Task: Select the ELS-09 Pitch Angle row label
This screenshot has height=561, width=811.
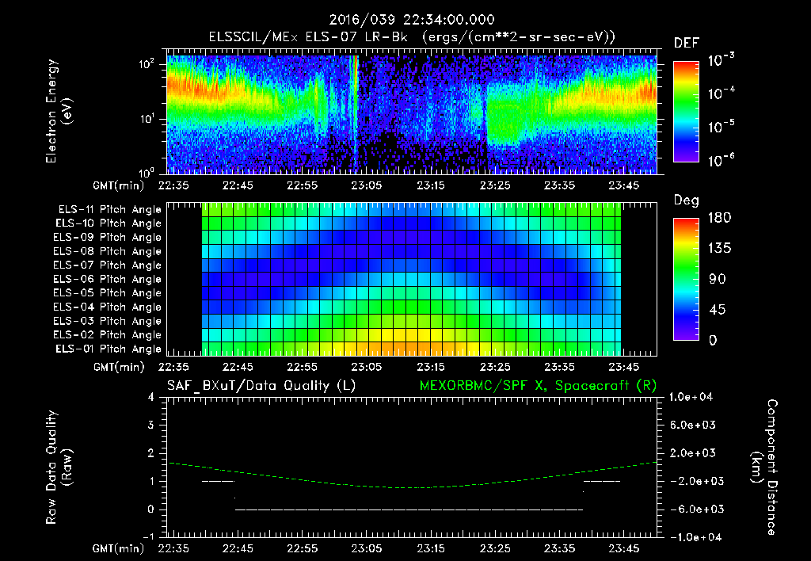Action: [x=108, y=237]
